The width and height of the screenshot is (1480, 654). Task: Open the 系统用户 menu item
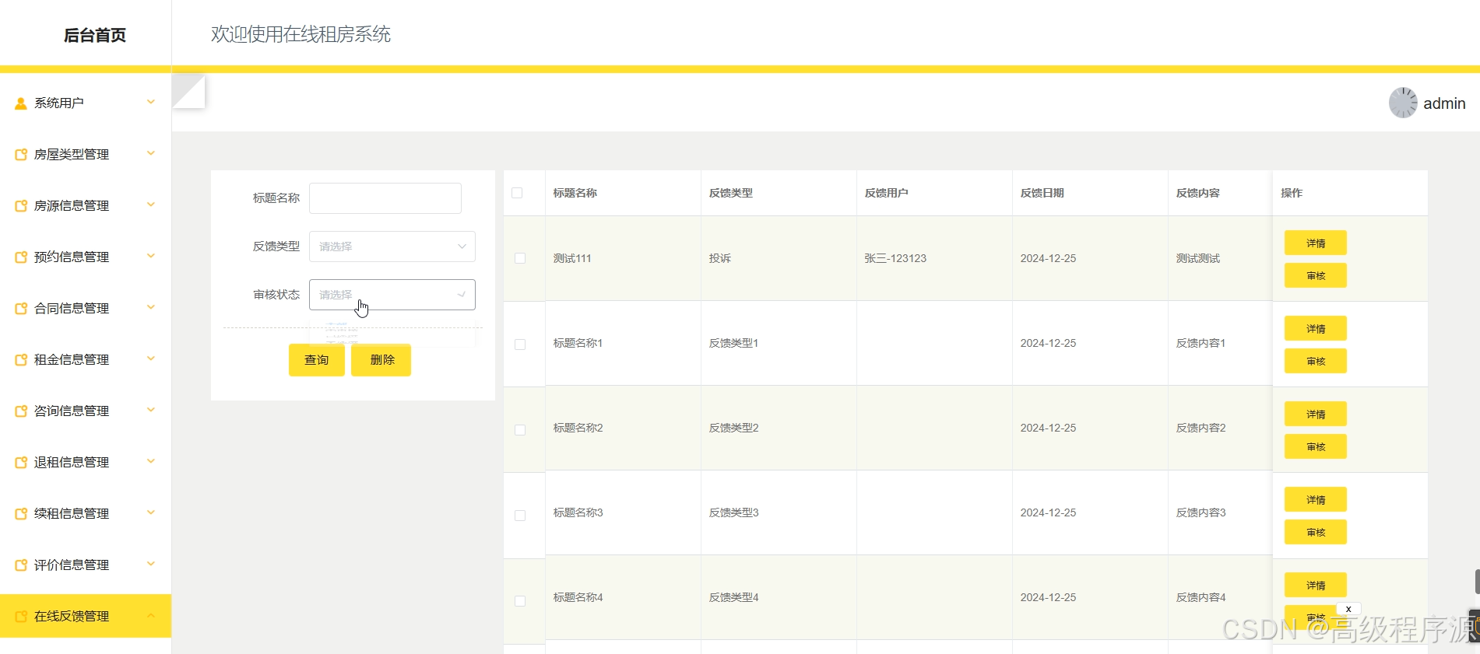click(x=86, y=103)
